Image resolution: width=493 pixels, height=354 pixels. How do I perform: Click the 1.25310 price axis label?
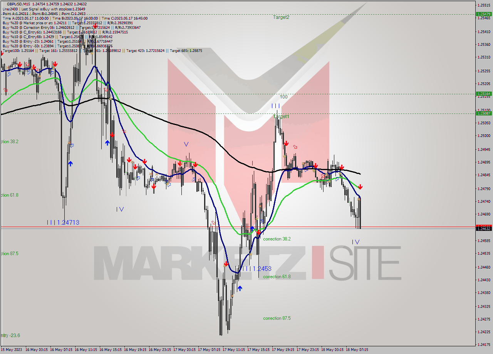click(x=484, y=57)
